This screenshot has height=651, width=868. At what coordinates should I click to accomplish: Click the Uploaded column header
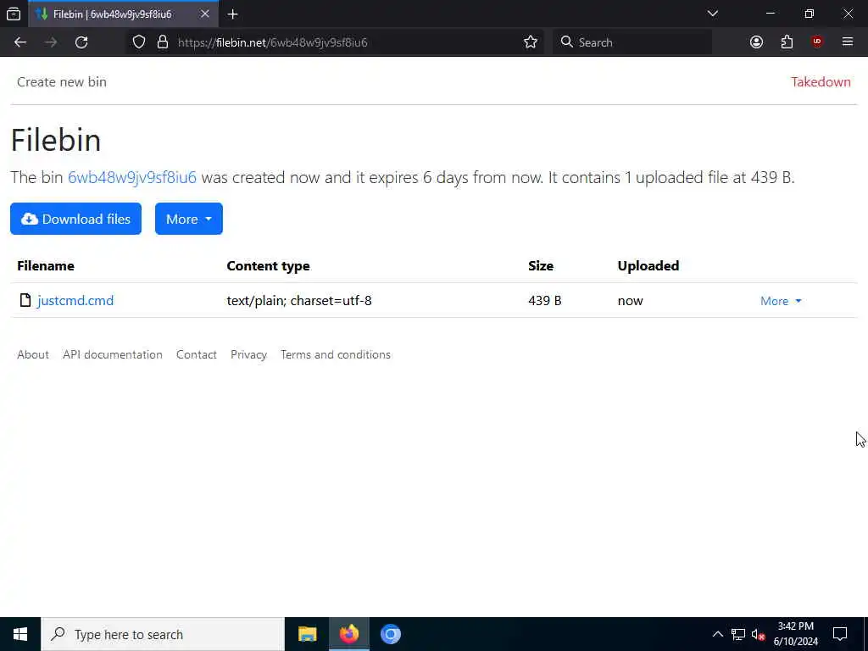coord(648,265)
